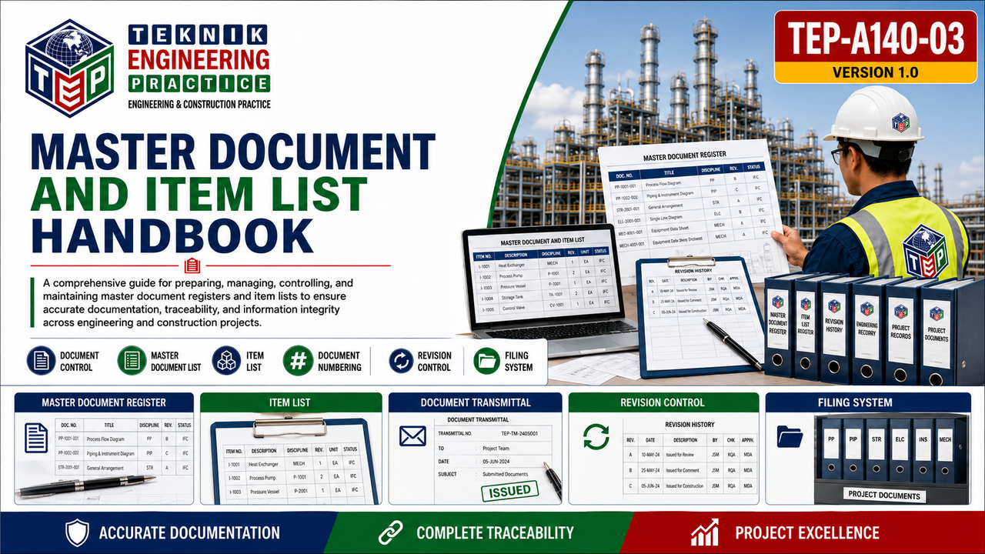Image resolution: width=985 pixels, height=554 pixels.
Task: Click General Arrangement in Master Document Register card
Action: click(x=105, y=467)
